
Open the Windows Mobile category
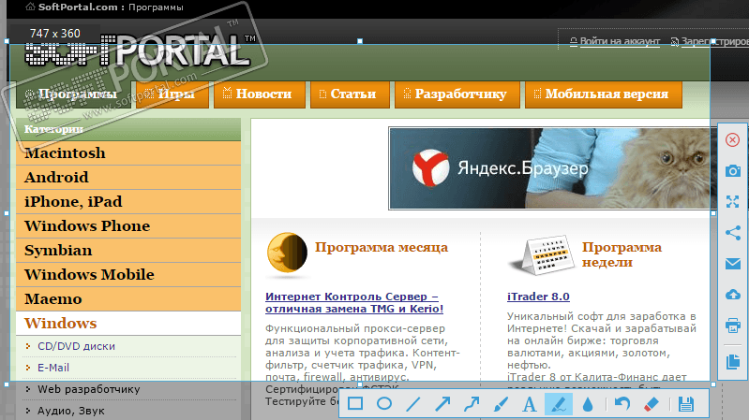[128, 275]
